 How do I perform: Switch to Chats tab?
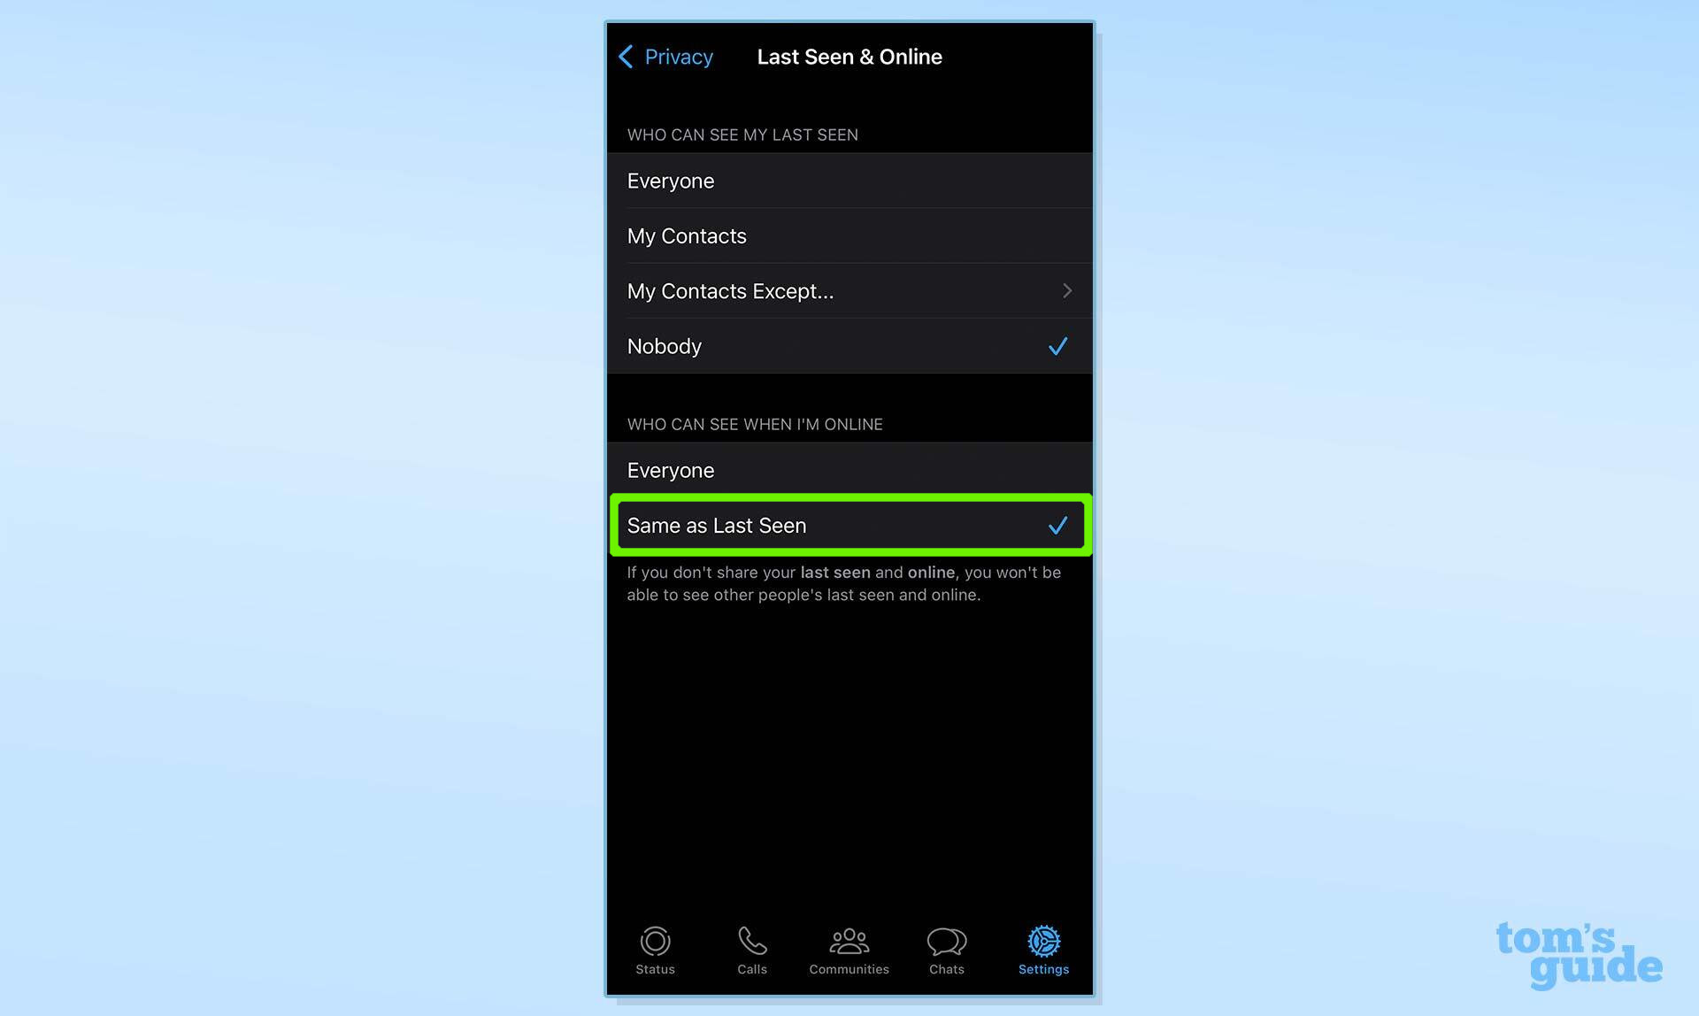[947, 950]
